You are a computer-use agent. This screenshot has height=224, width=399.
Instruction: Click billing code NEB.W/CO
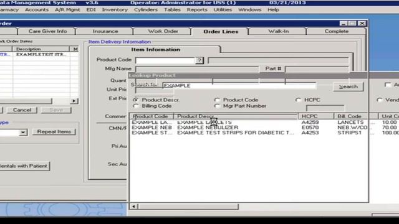coord(352,128)
